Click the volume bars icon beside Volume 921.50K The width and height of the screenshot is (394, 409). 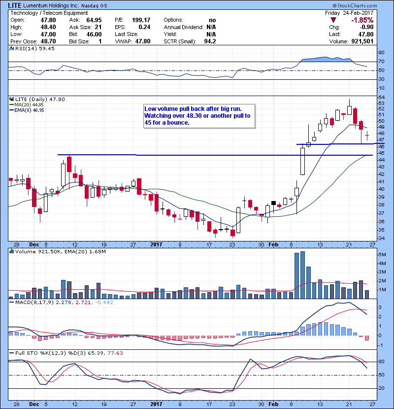click(x=11, y=251)
